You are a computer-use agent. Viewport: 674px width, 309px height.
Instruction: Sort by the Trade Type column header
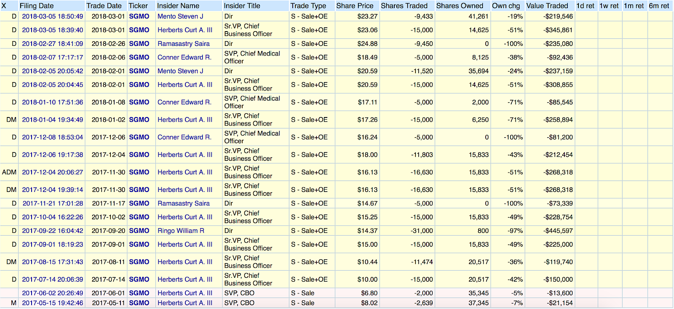[308, 6]
